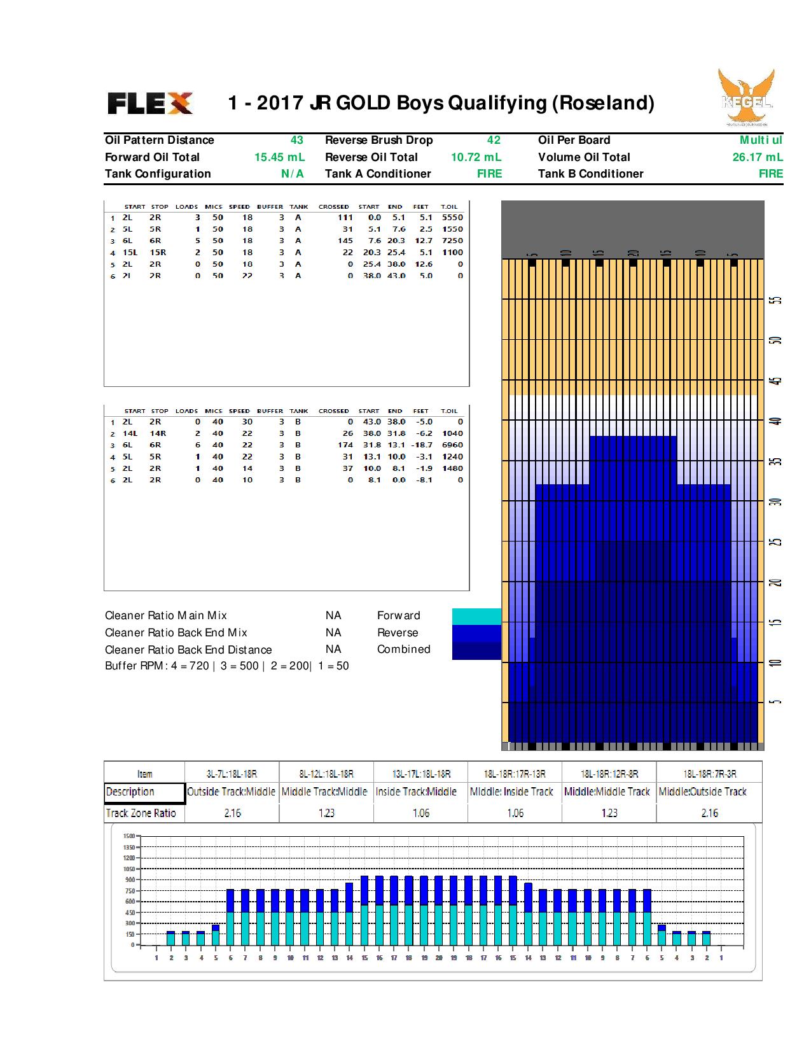Viewport: 811px width, 1050px height.
Task: Click the 7250 T.OIL cell
Action: pos(452,241)
